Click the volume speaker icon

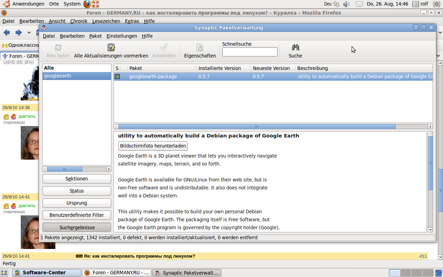[346, 4]
